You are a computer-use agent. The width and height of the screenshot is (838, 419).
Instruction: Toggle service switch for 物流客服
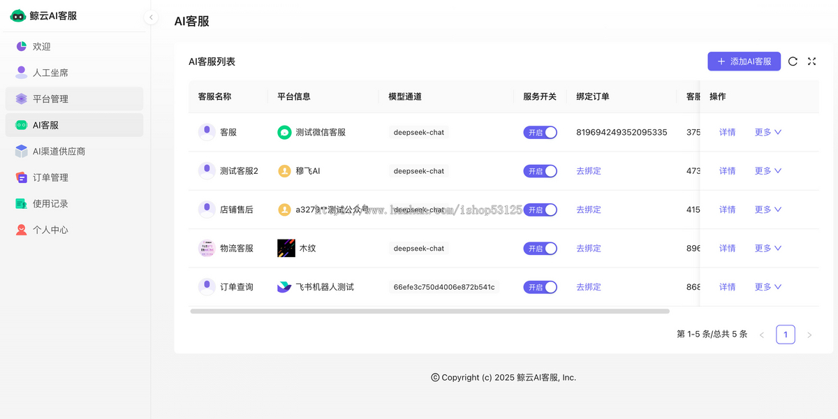pyautogui.click(x=541, y=248)
